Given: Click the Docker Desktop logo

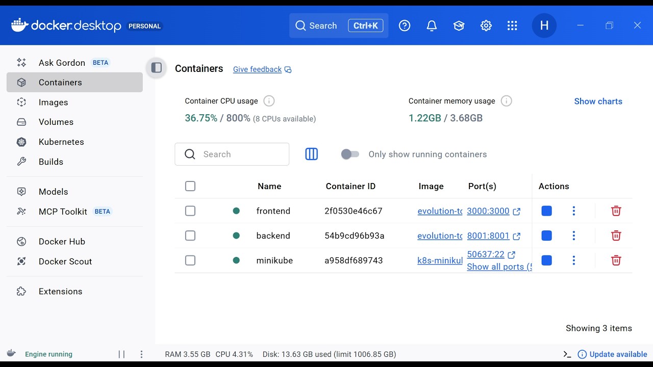Looking at the screenshot, I should [66, 25].
